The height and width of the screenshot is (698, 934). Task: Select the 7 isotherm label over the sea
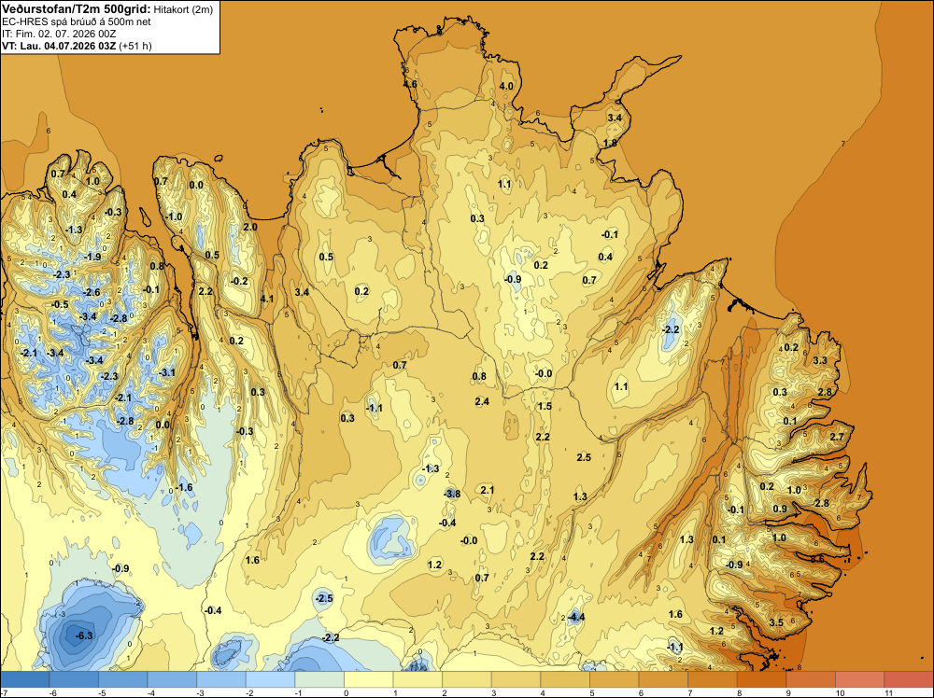click(843, 144)
